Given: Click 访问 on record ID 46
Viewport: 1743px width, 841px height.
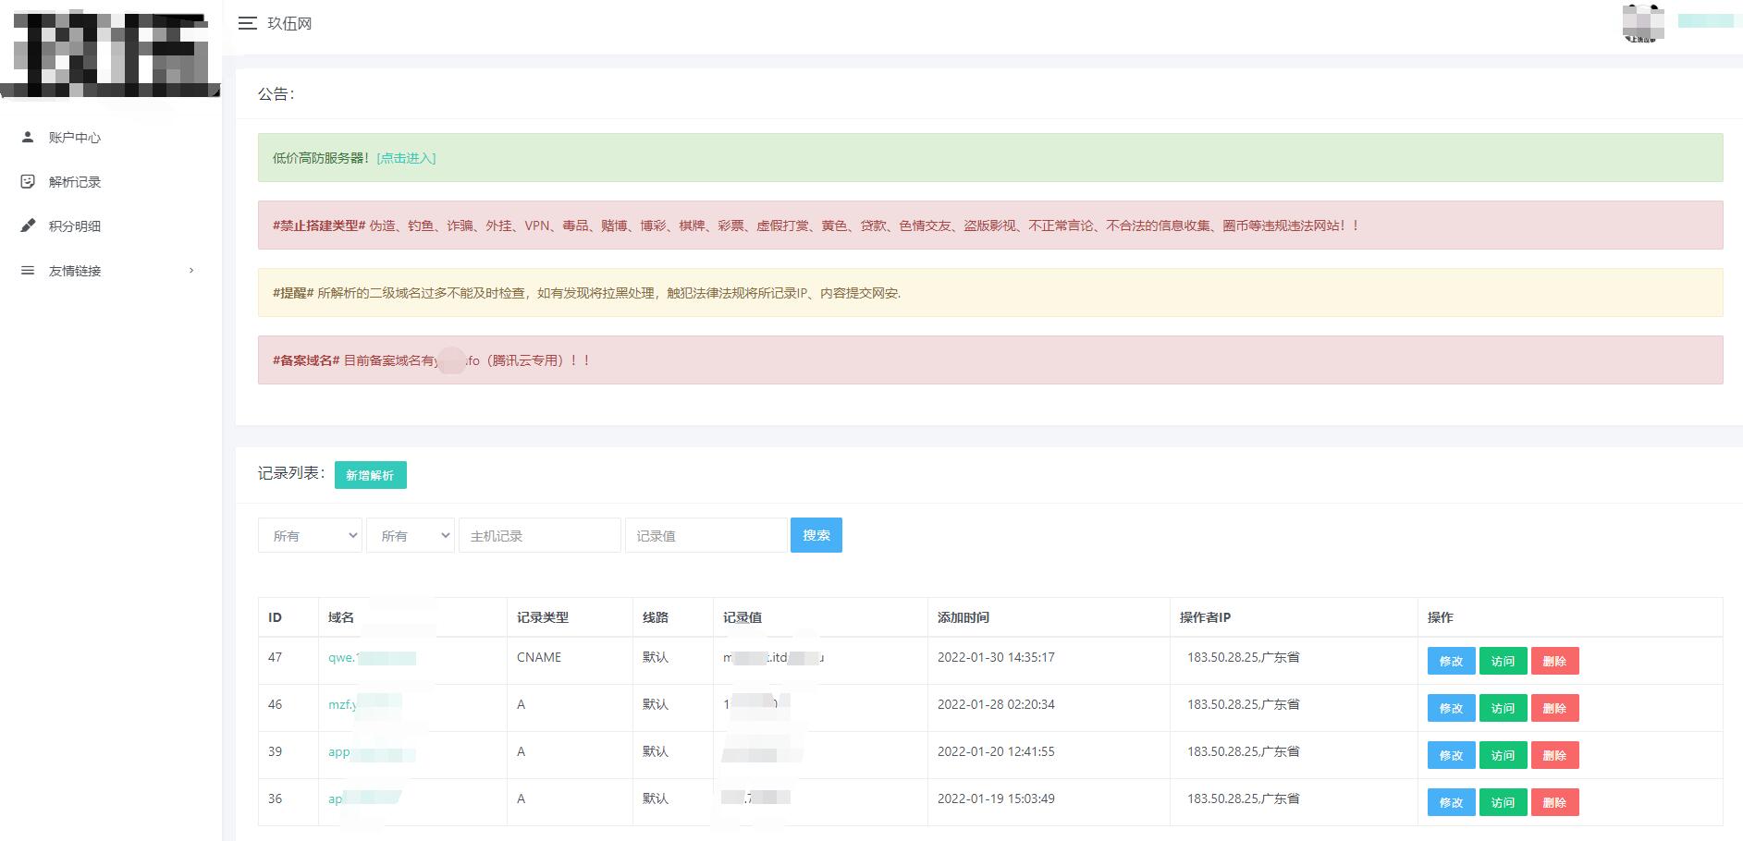Looking at the screenshot, I should click(1503, 708).
